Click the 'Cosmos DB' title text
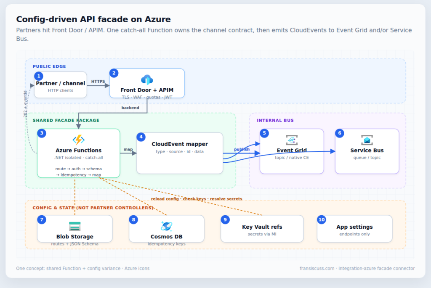The height and width of the screenshot is (288, 431). (x=167, y=237)
